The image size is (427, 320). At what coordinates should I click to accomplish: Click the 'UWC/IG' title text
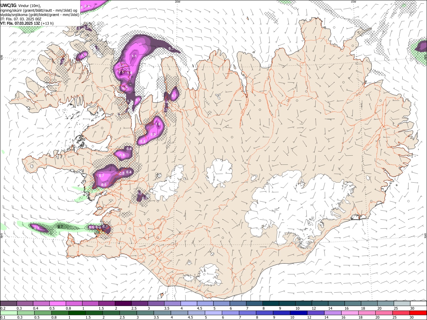point(8,5)
